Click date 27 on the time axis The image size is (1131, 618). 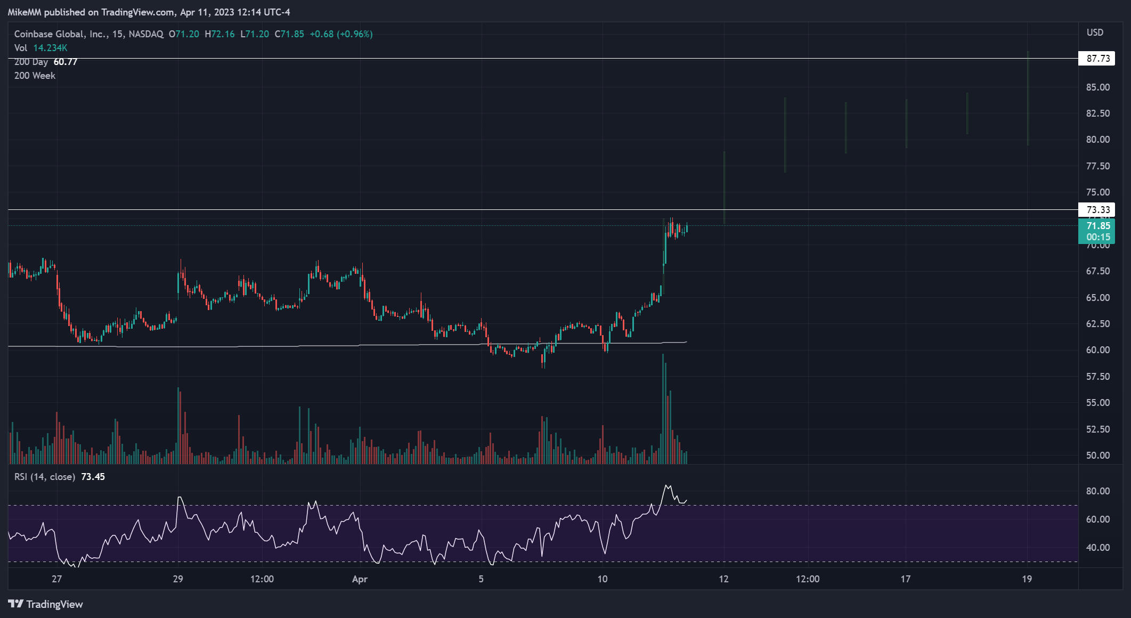click(57, 579)
